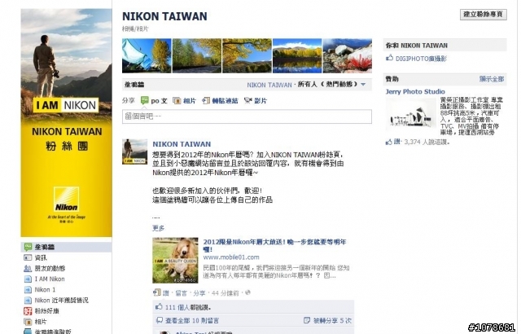Select the 相片 photo share icon
Screen dimensions: 521x334
pyautogui.click(x=177, y=101)
